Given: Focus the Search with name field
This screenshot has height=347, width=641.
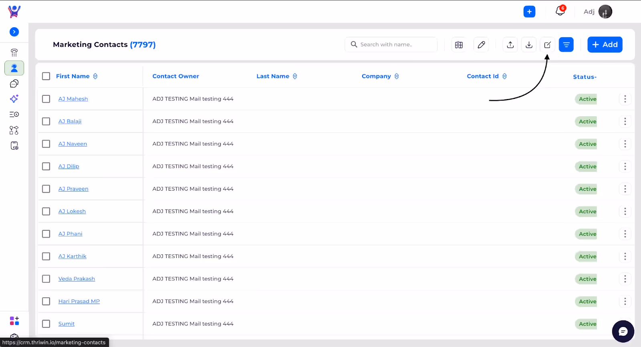Looking at the screenshot, I should pos(391,44).
